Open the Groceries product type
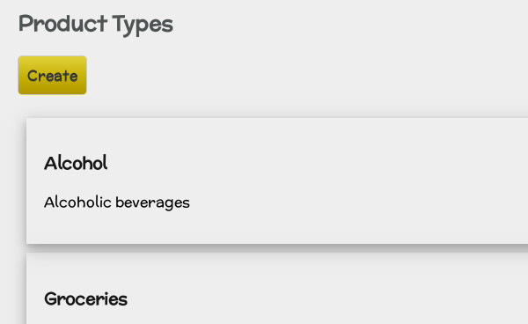Screen dimensions: 528x324 tap(85, 299)
